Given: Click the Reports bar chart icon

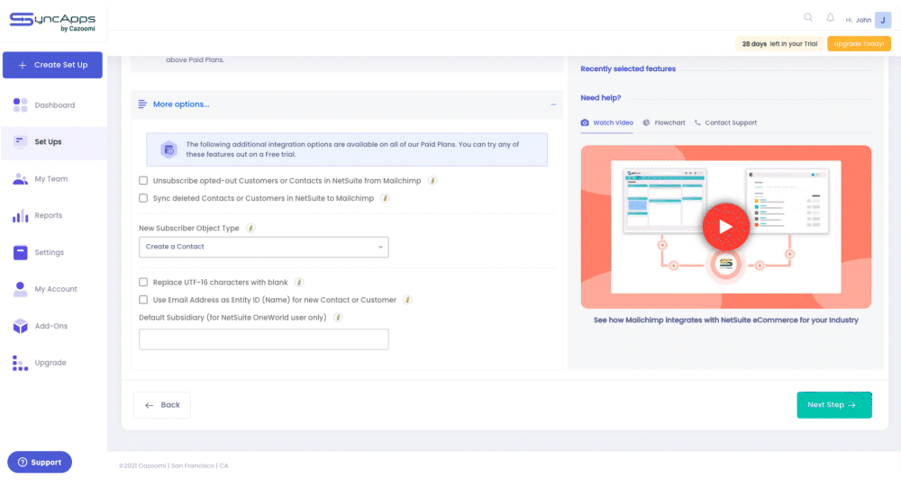Looking at the screenshot, I should pos(20,215).
